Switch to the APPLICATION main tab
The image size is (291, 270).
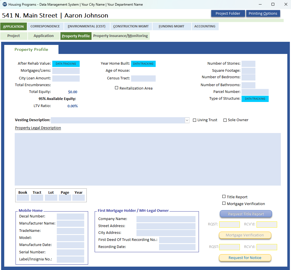click(13, 26)
